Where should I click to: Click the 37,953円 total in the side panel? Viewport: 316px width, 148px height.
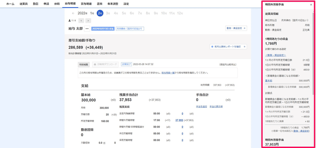272,144
